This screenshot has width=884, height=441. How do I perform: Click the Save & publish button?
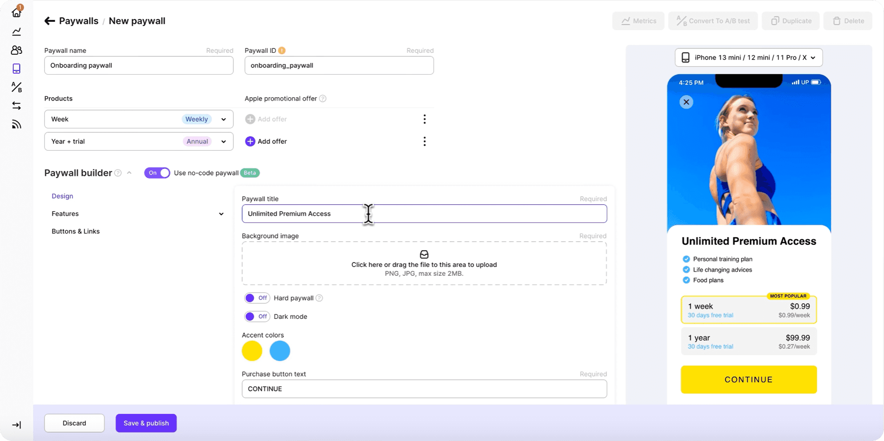pyautogui.click(x=146, y=423)
